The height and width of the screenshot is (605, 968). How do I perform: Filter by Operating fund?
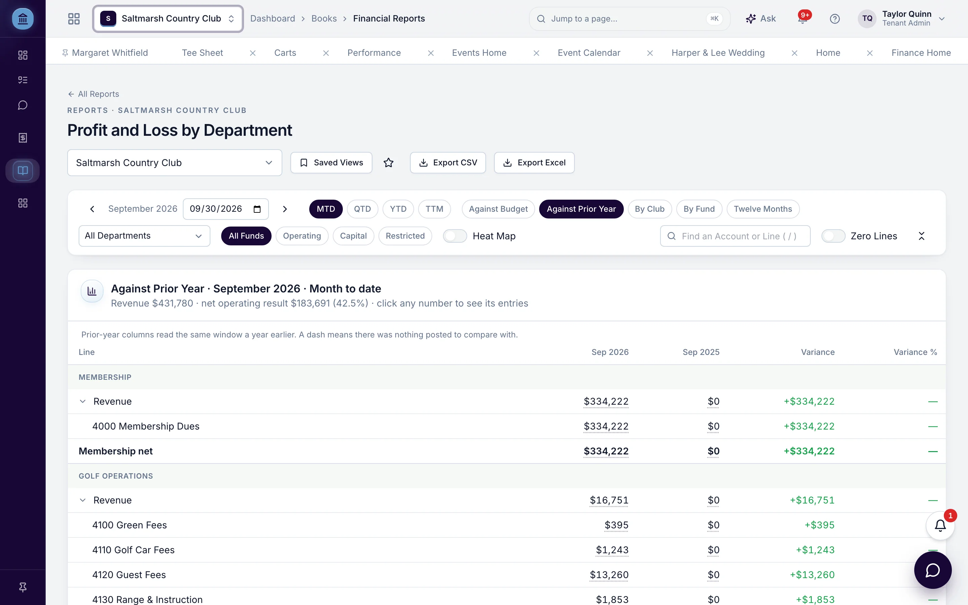point(302,236)
